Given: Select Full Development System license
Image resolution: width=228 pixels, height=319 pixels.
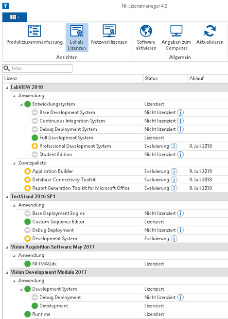Looking at the screenshot, I should coord(129,138).
